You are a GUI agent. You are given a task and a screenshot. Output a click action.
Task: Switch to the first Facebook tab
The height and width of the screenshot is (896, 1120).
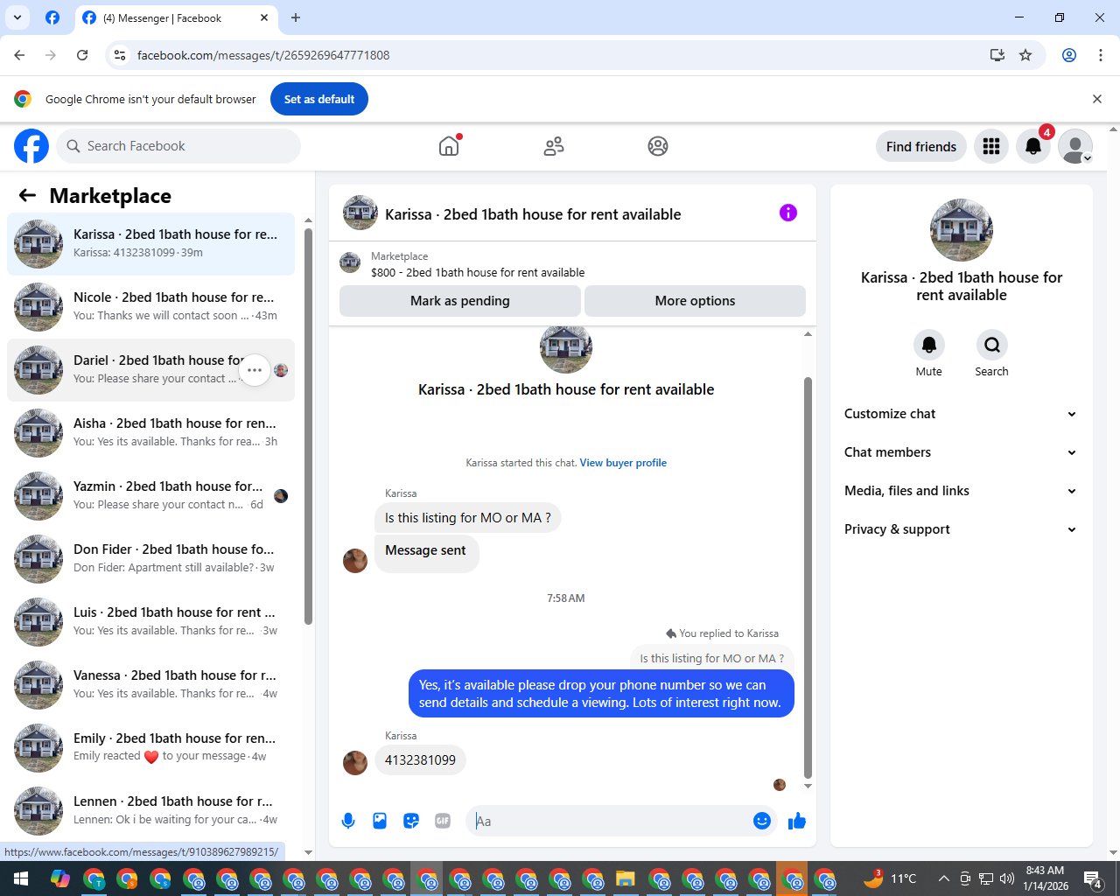tap(52, 17)
